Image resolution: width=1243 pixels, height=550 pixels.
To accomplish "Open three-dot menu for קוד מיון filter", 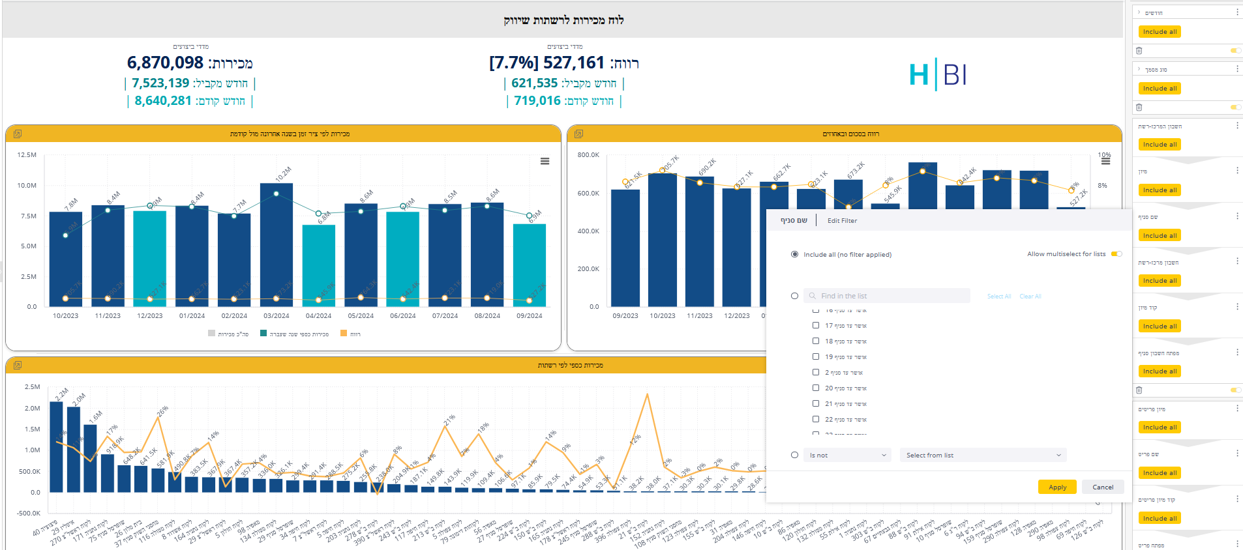I will click(x=1237, y=306).
